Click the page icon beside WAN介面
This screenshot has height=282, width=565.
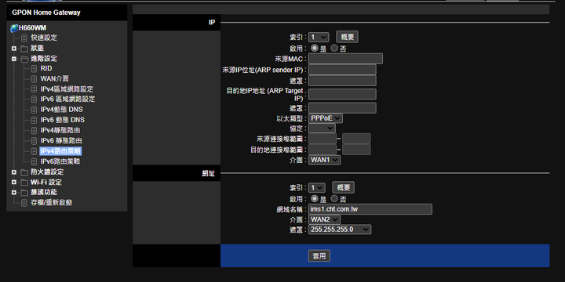pos(34,79)
